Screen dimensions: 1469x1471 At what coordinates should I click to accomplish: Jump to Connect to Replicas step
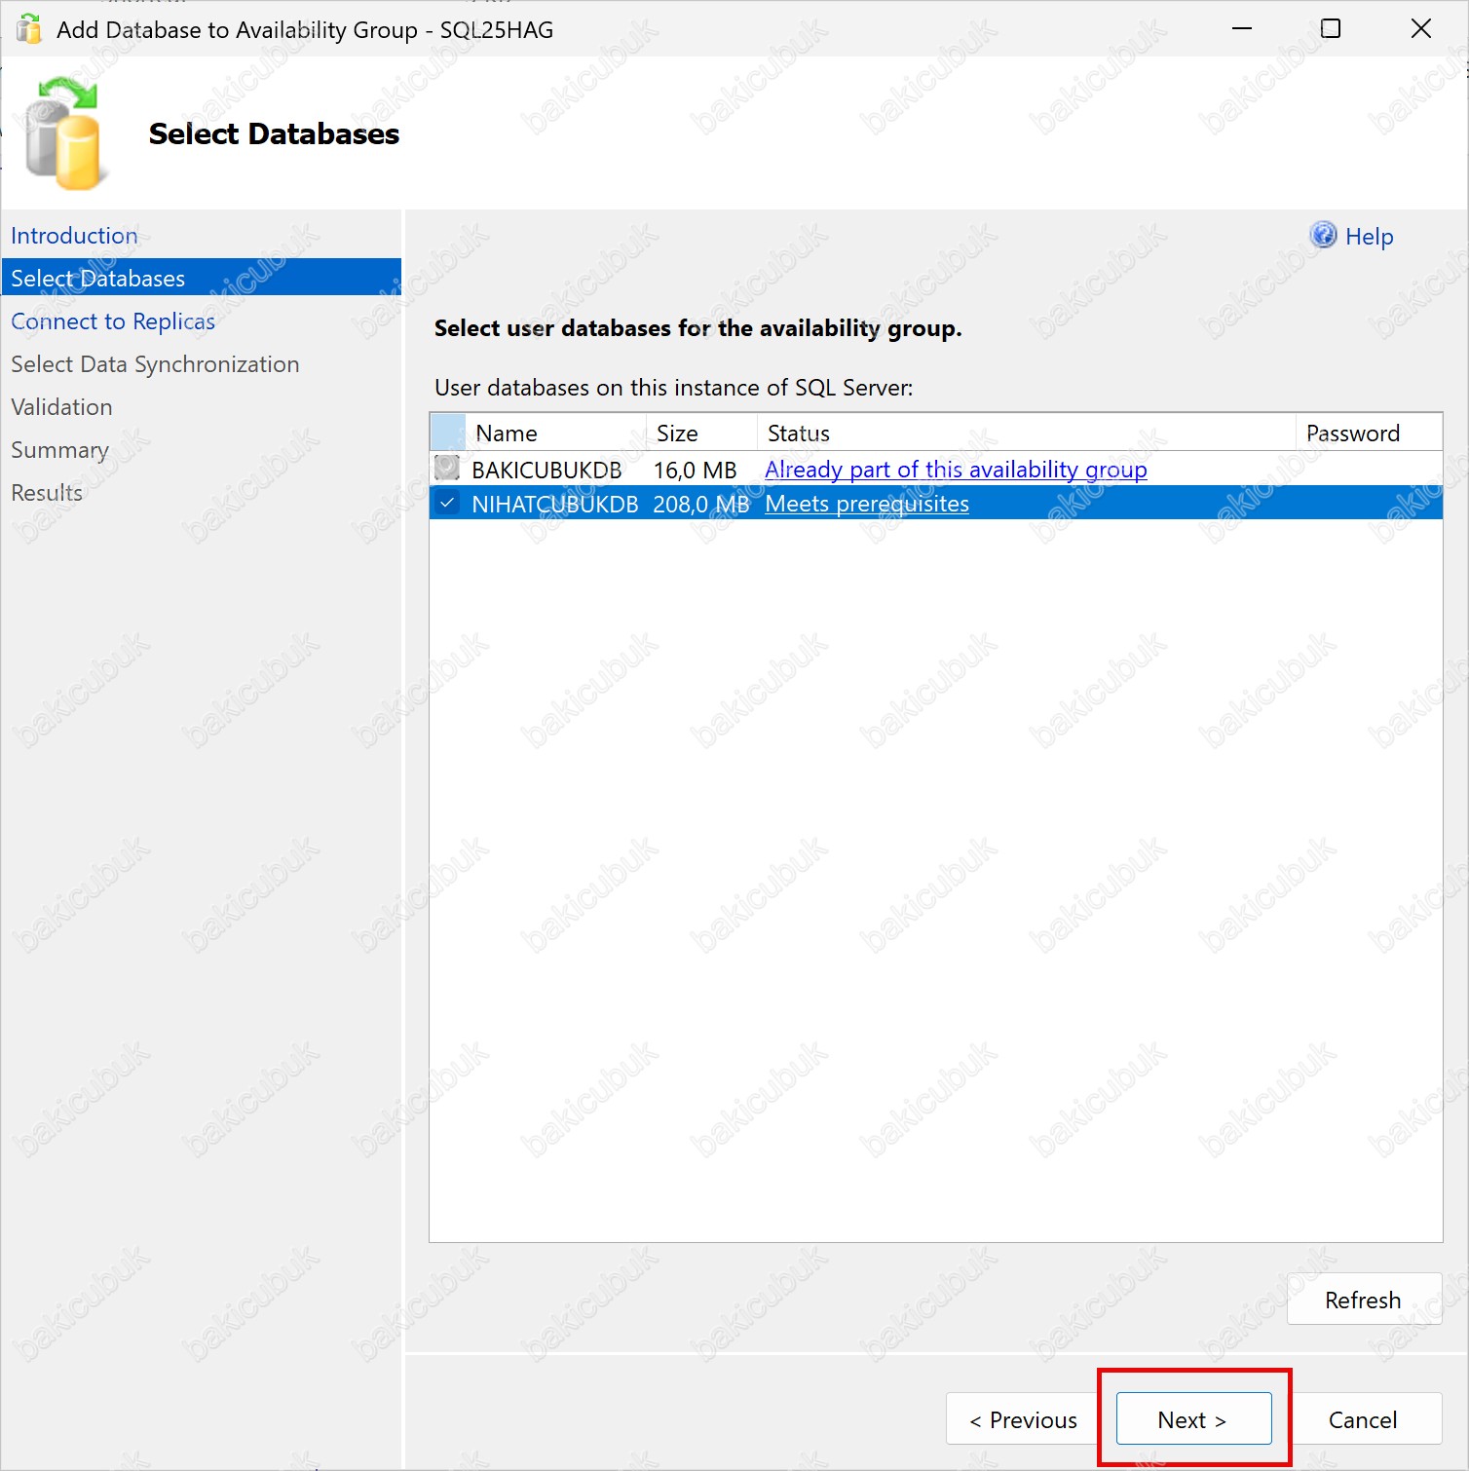click(x=113, y=321)
